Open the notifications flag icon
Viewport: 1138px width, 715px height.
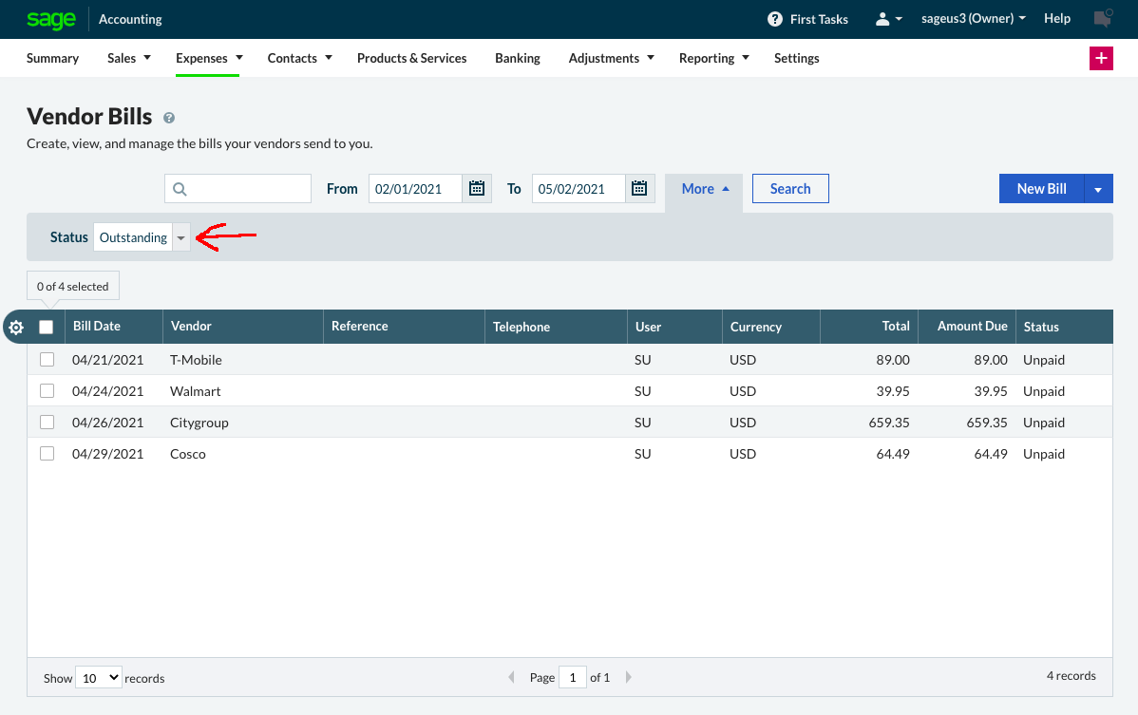click(x=1101, y=18)
